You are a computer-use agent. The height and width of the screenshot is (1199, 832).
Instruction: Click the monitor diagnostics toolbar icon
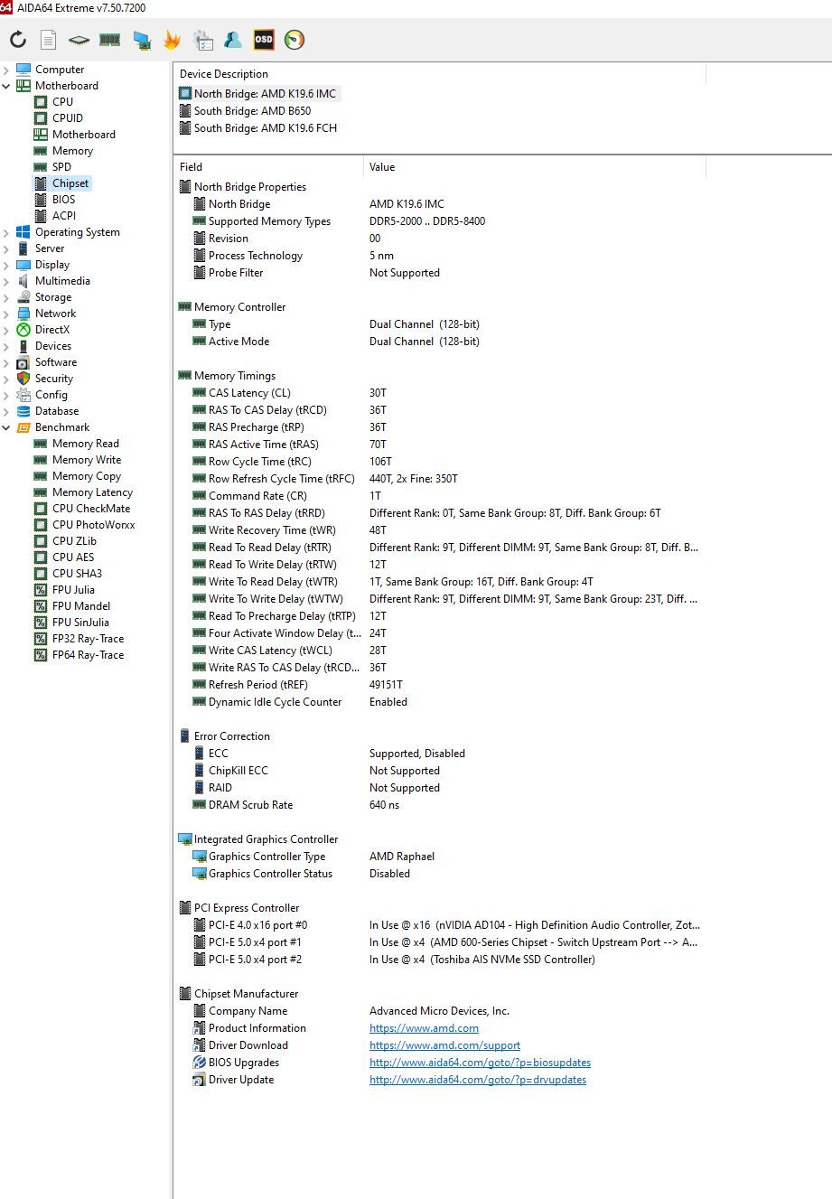click(x=141, y=40)
